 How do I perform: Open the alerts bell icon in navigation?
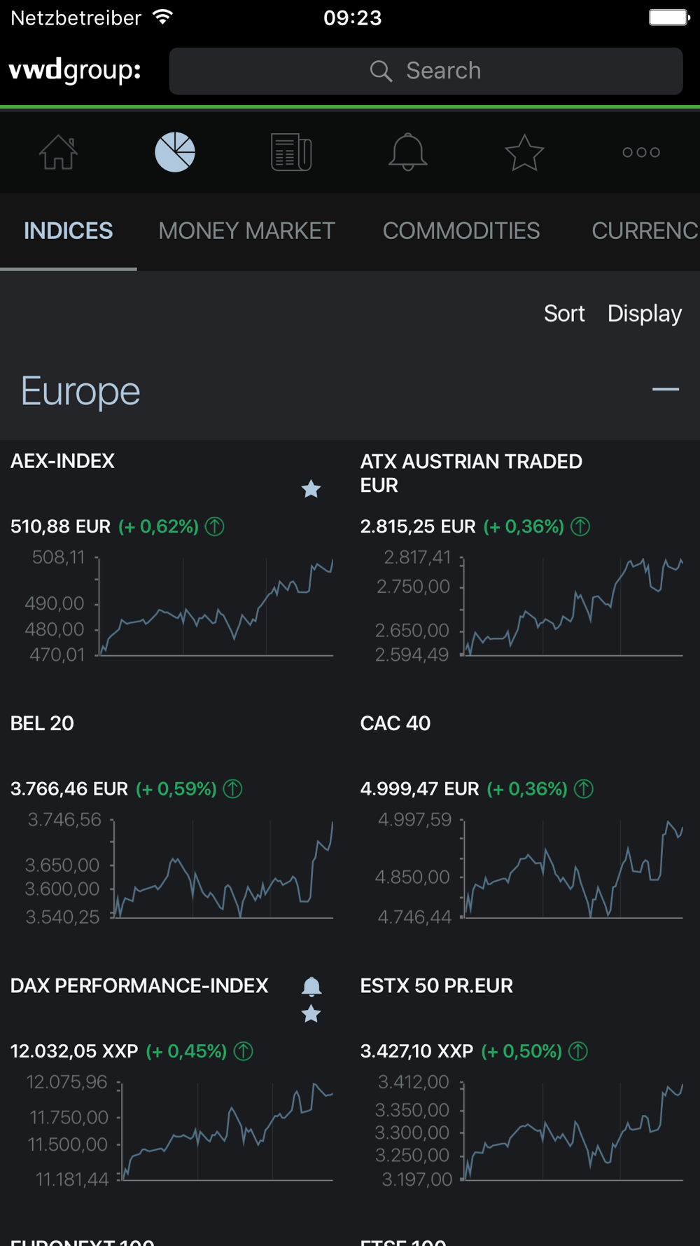pyautogui.click(x=407, y=152)
